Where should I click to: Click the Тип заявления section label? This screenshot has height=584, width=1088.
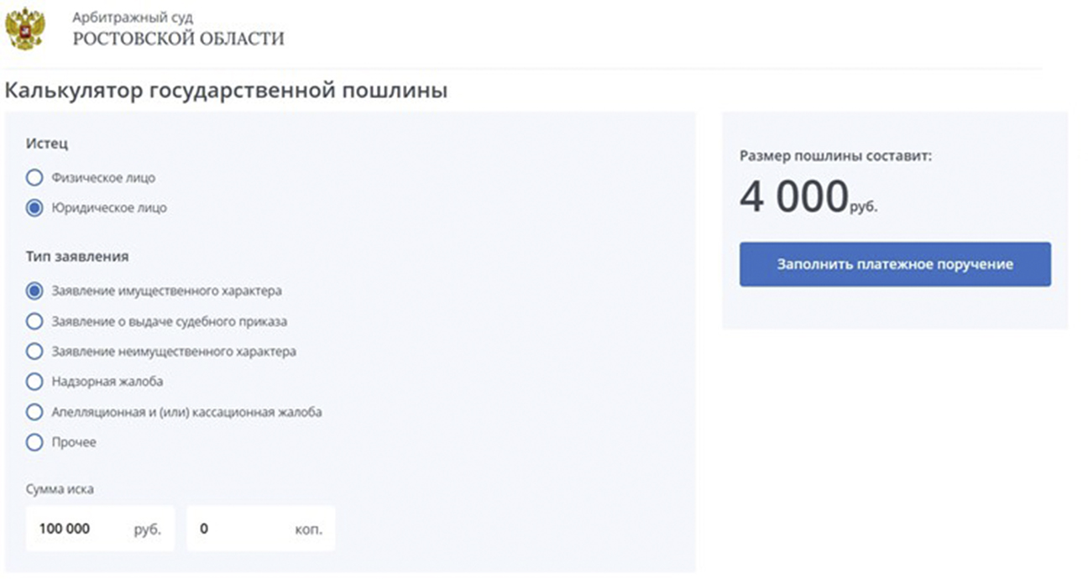(x=77, y=256)
